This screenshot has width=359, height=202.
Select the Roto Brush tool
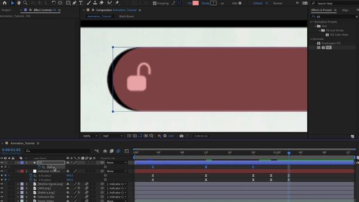(x=110, y=3)
